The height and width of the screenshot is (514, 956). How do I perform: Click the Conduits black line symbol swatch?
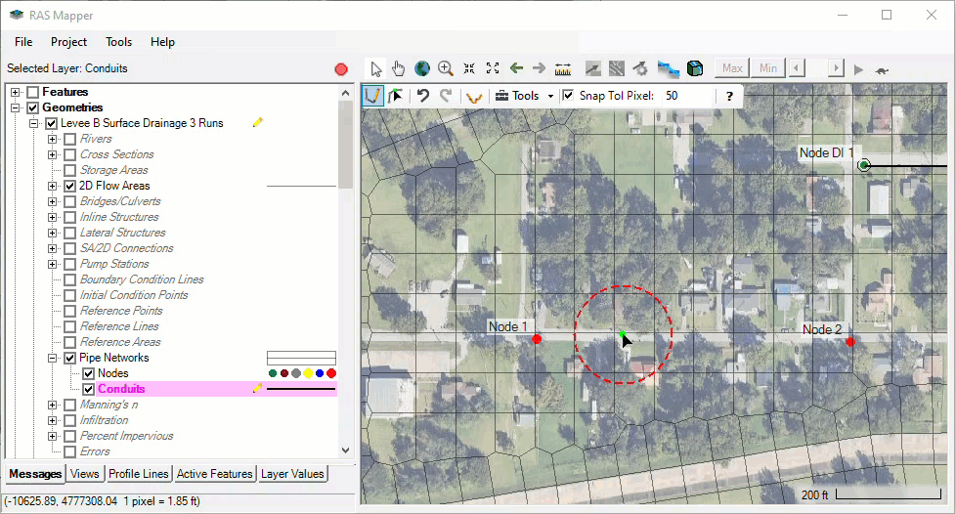(x=301, y=389)
